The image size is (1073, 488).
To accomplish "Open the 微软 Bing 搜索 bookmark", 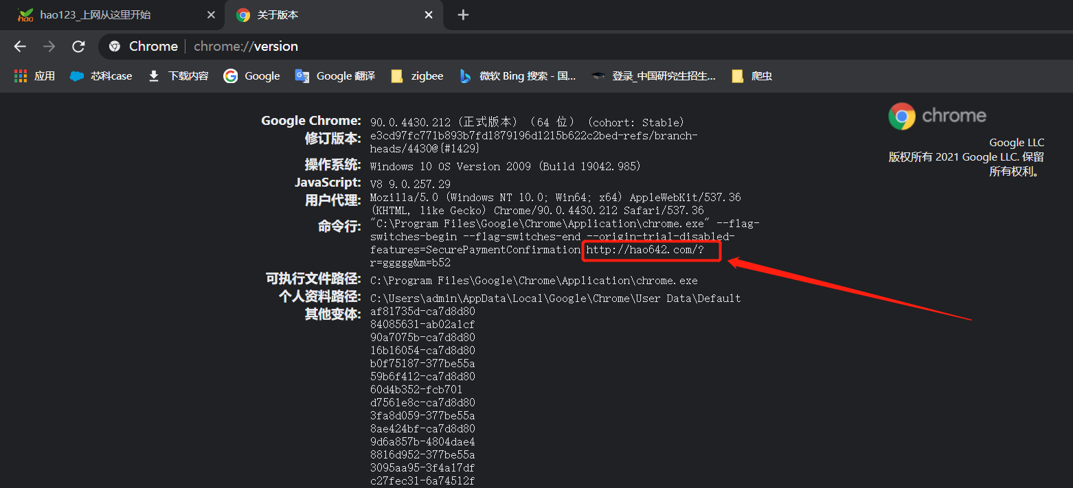I will click(518, 75).
